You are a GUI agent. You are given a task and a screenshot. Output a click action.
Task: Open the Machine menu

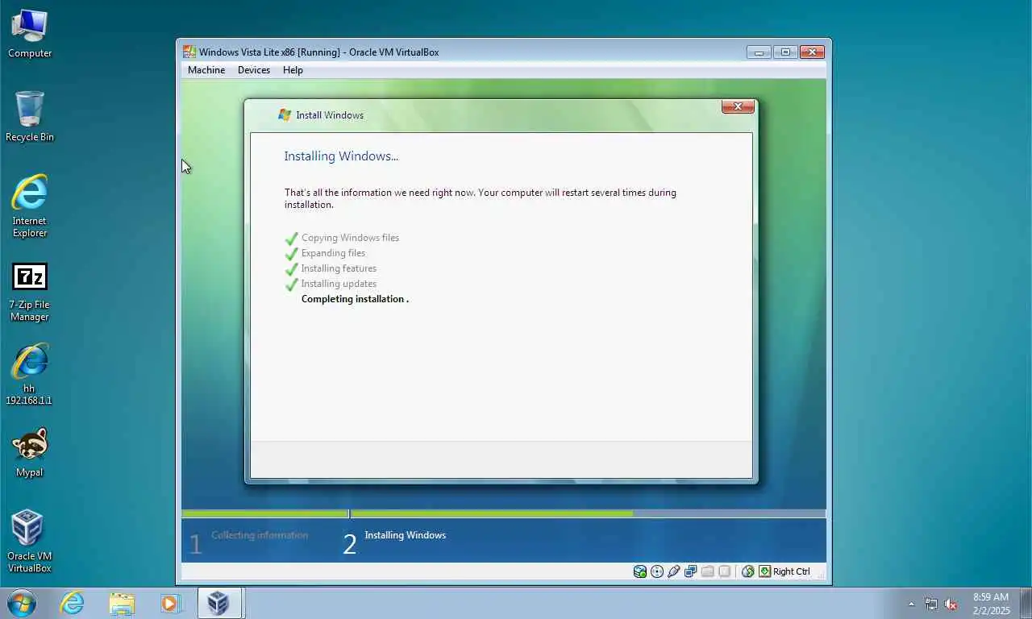point(206,70)
